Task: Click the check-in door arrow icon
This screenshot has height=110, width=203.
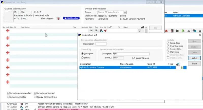Action: point(172,31)
